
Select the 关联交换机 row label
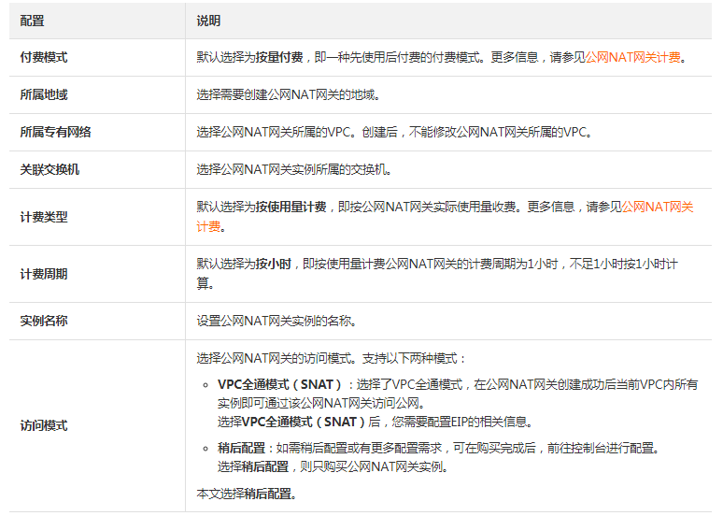[50, 170]
